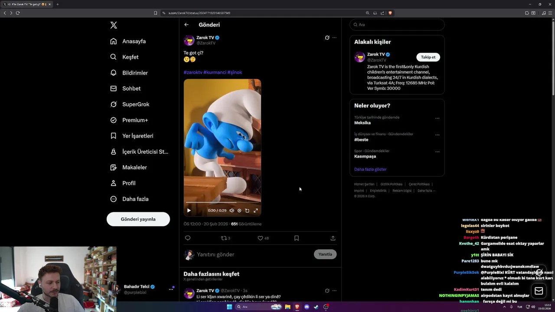This screenshot has width=555, height=312.
Task: Open Gizlilik Politikası footer link
Action: click(392, 184)
